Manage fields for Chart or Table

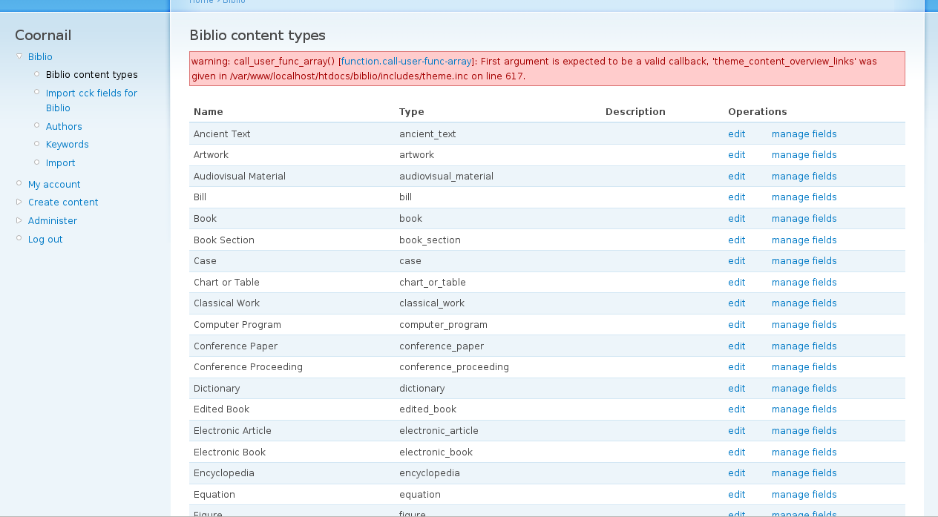tap(804, 283)
